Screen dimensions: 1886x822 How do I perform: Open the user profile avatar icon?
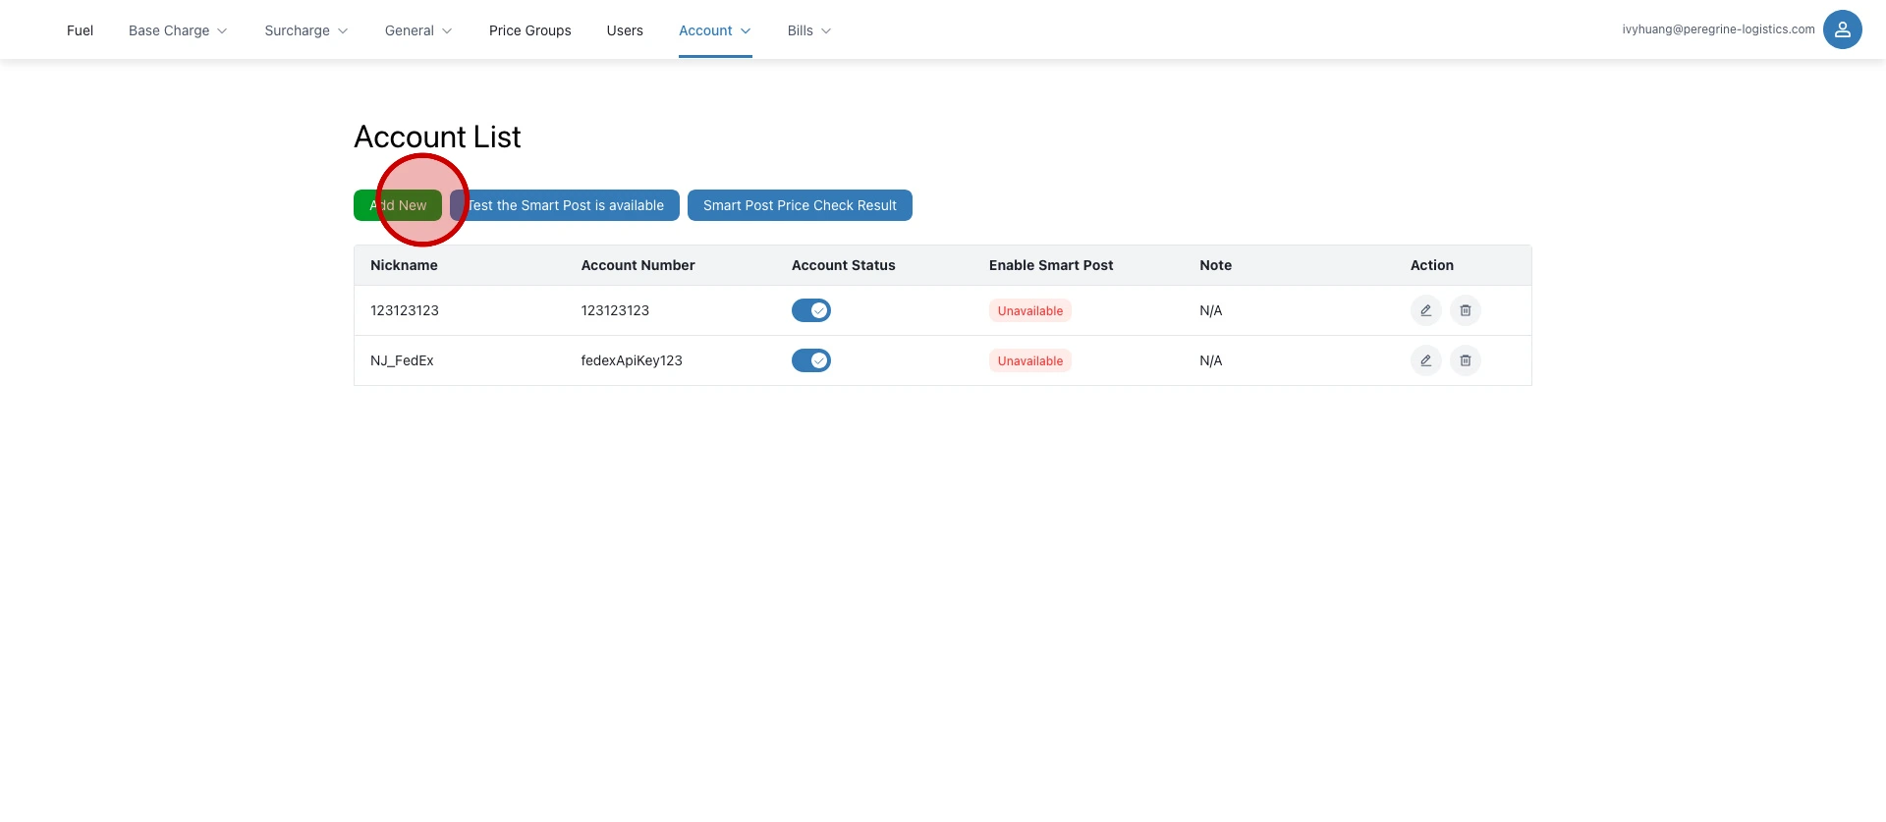tap(1842, 29)
